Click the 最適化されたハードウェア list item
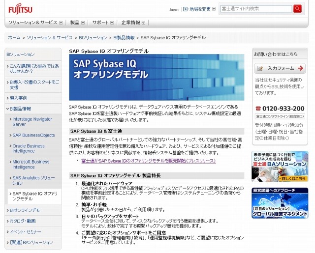This screenshot has width=315, height=253. (x=107, y=183)
